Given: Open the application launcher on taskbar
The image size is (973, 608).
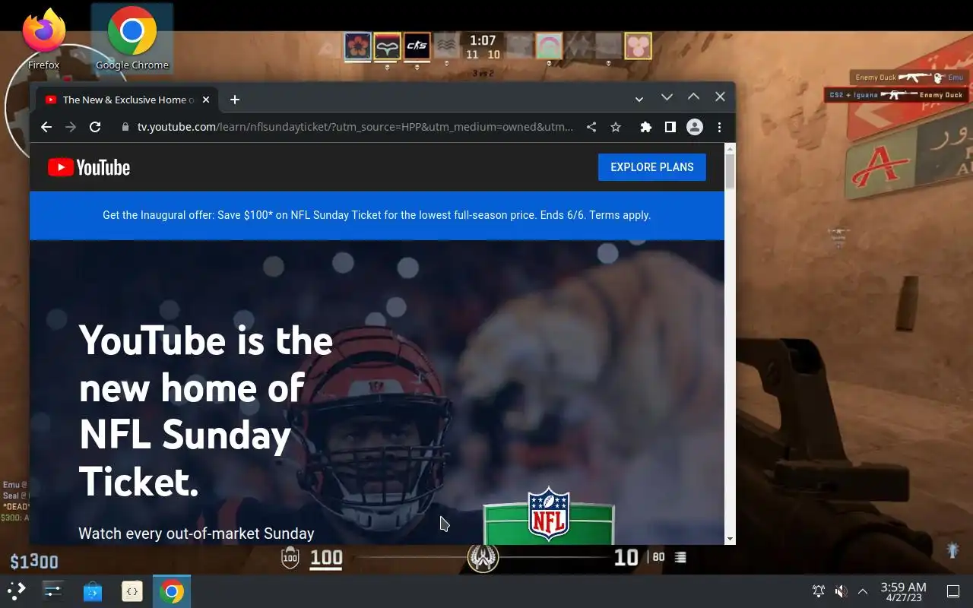Looking at the screenshot, I should pyautogui.click(x=17, y=591).
